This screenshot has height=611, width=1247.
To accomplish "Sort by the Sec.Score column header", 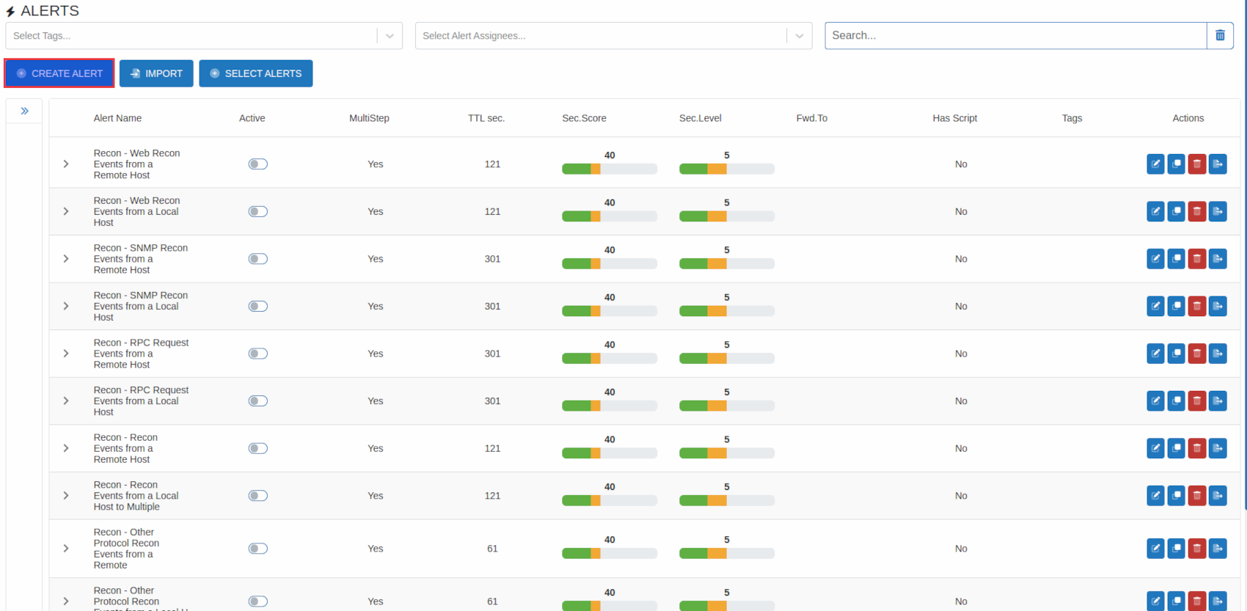I will click(584, 118).
